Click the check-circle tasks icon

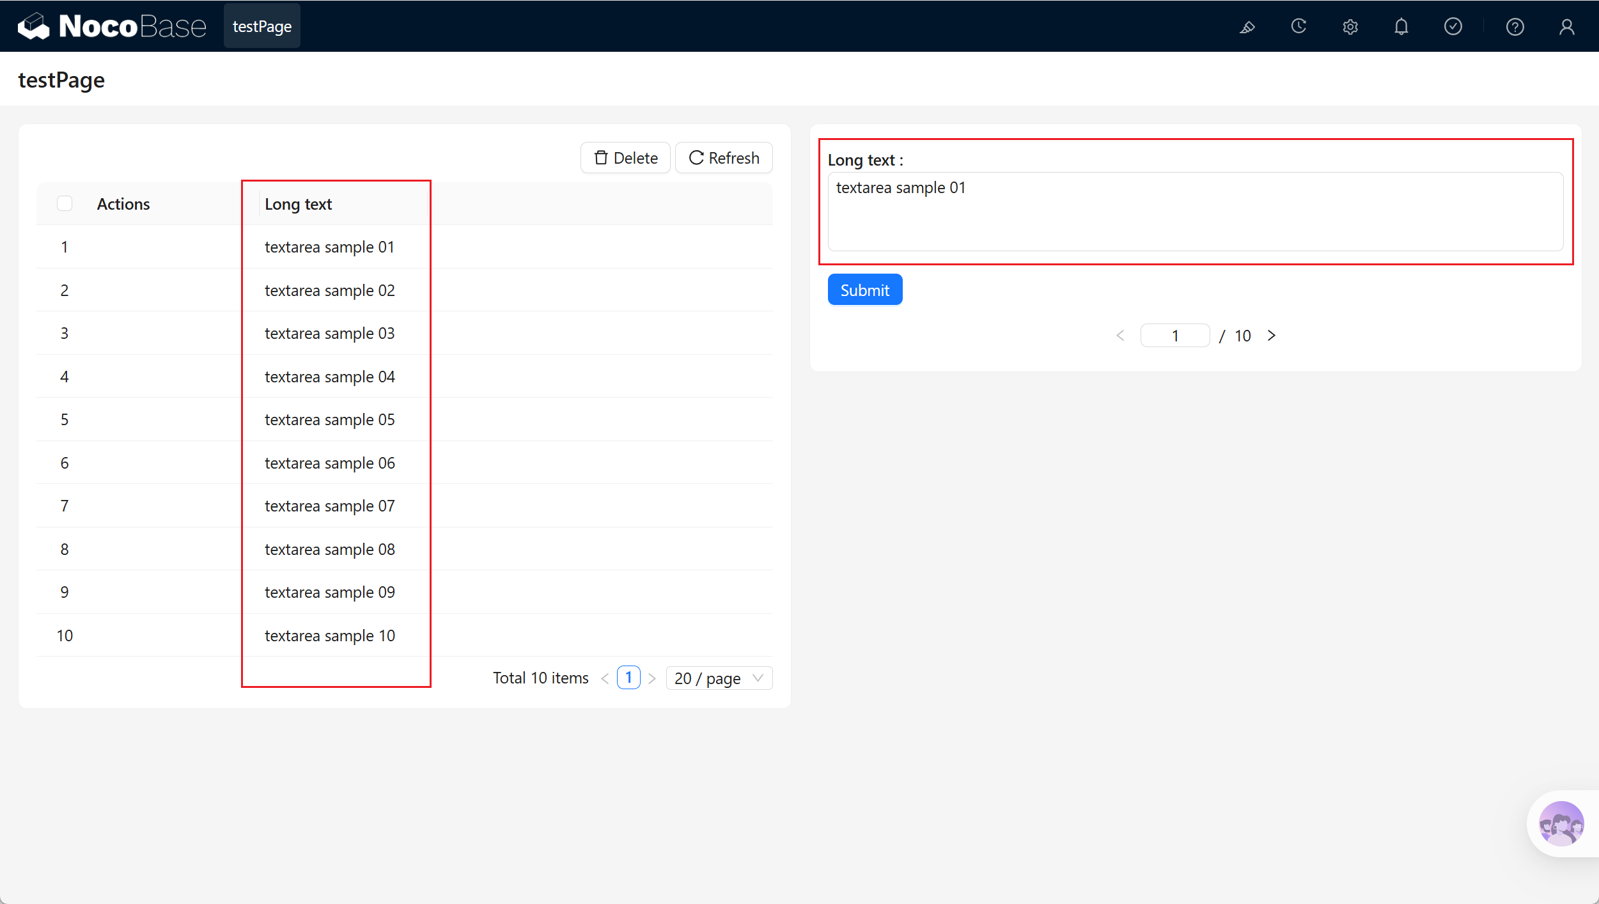(1453, 26)
